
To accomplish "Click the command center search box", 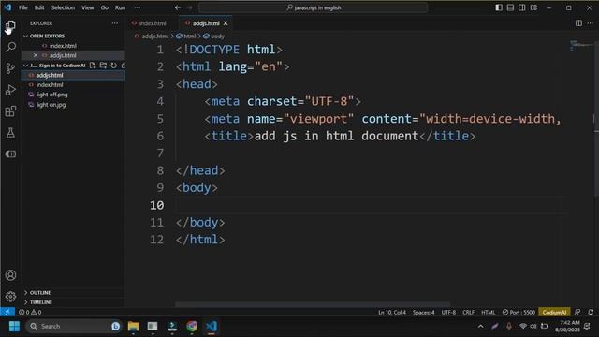I will (313, 7).
